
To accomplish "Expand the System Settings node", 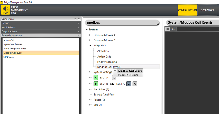I will (x=90, y=72).
